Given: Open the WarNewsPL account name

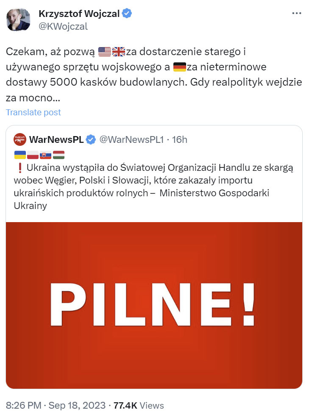Looking at the screenshot, I should 56,139.
